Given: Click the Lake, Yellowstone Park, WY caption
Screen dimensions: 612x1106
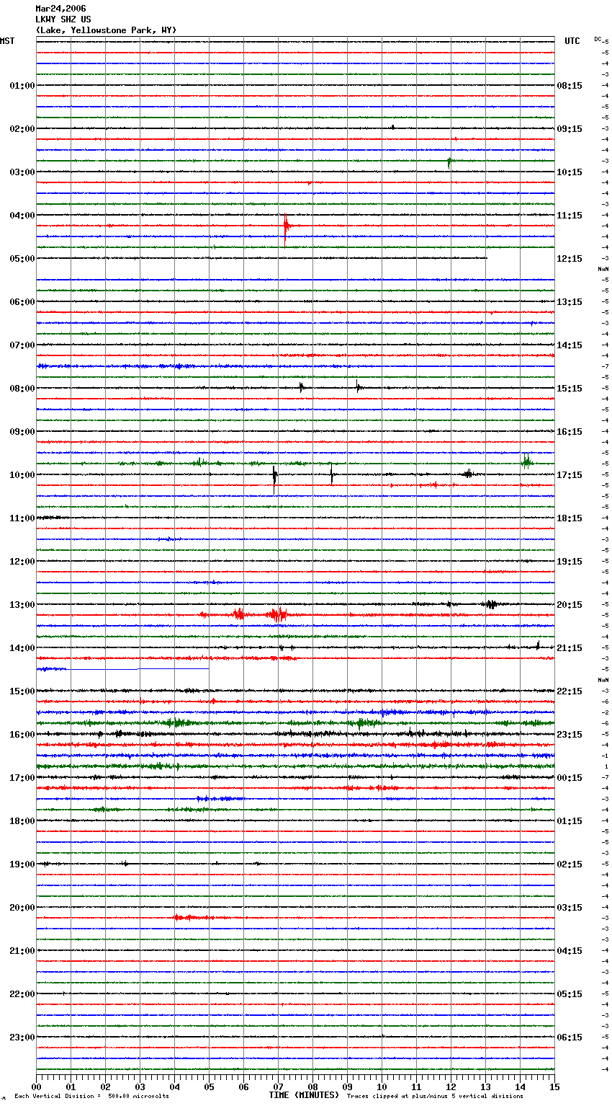Looking at the screenshot, I should pyautogui.click(x=106, y=30).
